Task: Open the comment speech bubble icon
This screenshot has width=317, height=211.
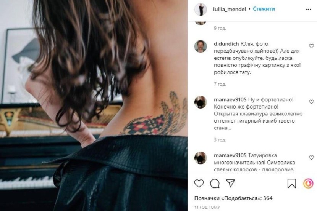Action: (215, 184)
